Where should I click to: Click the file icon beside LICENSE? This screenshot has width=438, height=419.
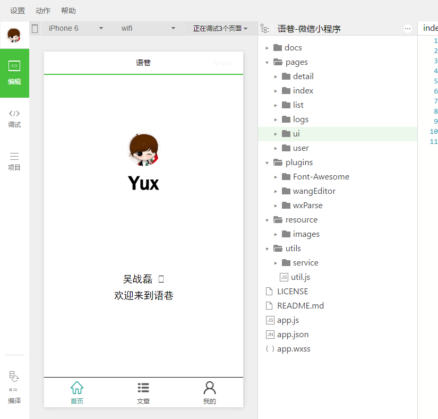pos(269,292)
